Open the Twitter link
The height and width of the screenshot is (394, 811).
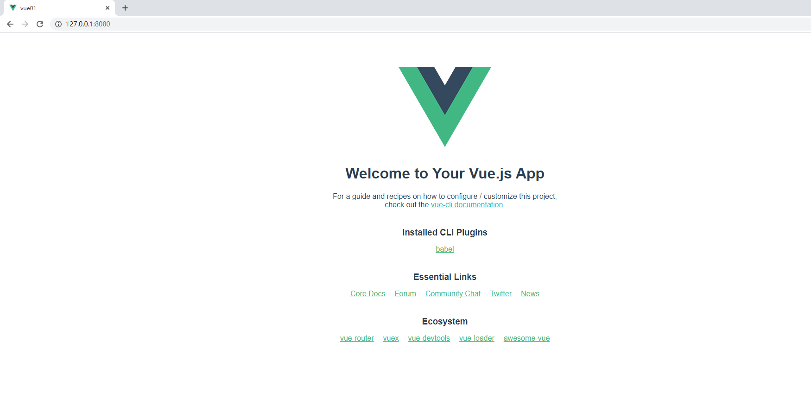(501, 294)
